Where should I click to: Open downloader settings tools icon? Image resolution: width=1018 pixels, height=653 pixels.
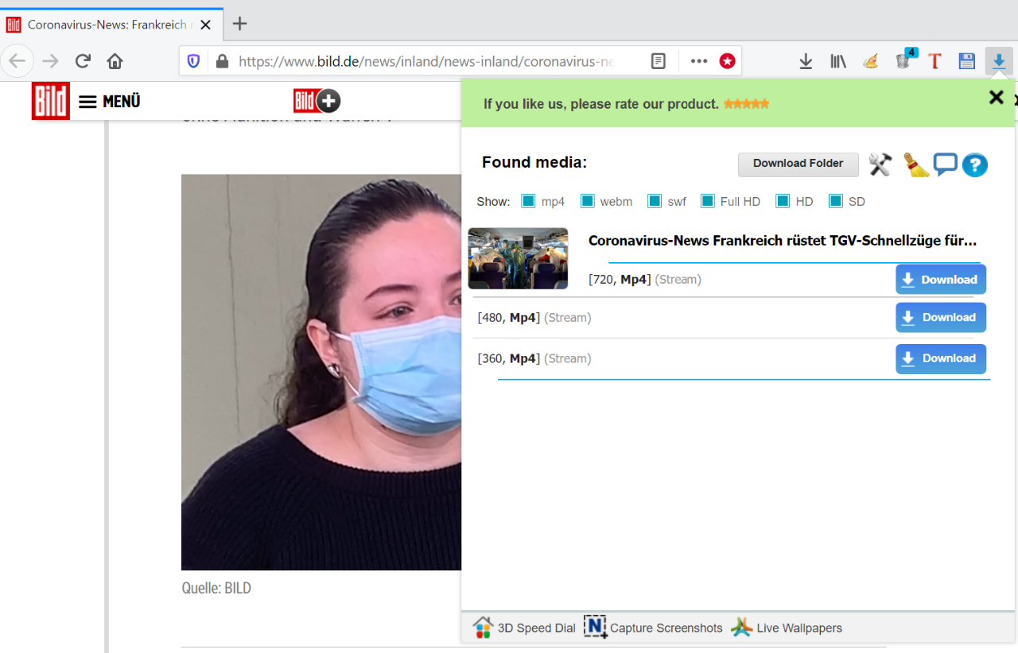pos(880,164)
